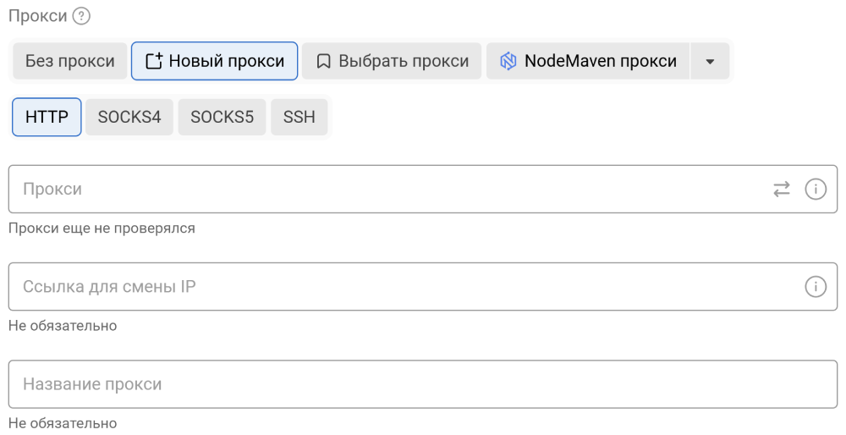Click the Прокси еще не проверялся status text
The width and height of the screenshot is (846, 435).
102,229
